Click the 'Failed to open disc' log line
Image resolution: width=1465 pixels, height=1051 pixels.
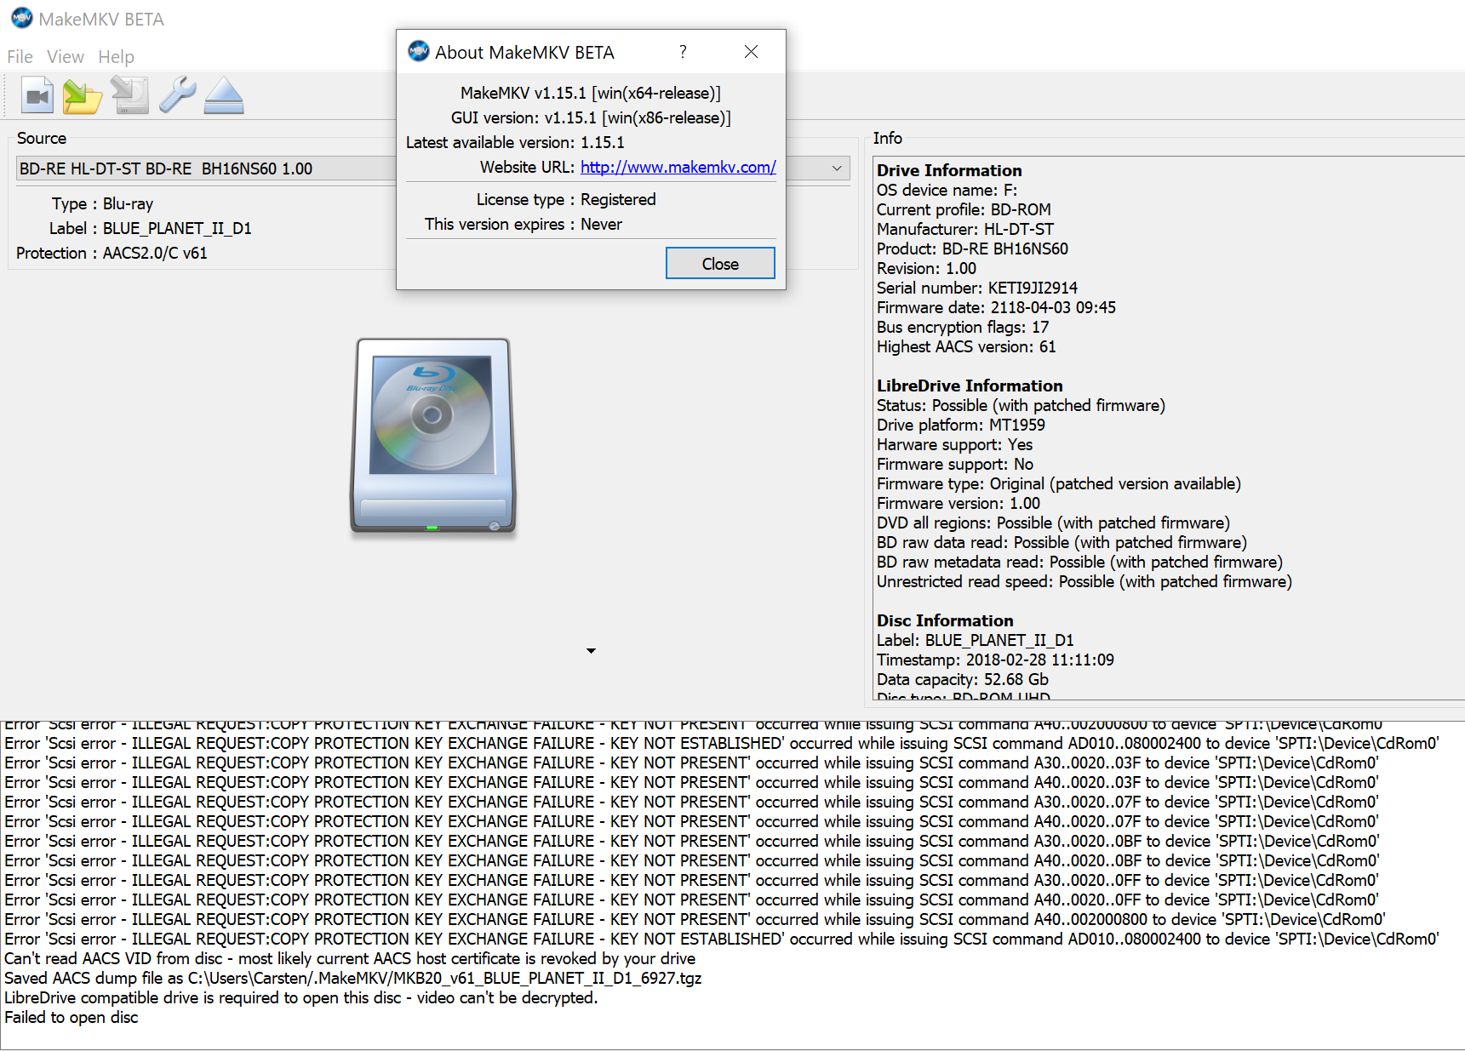coord(72,1018)
